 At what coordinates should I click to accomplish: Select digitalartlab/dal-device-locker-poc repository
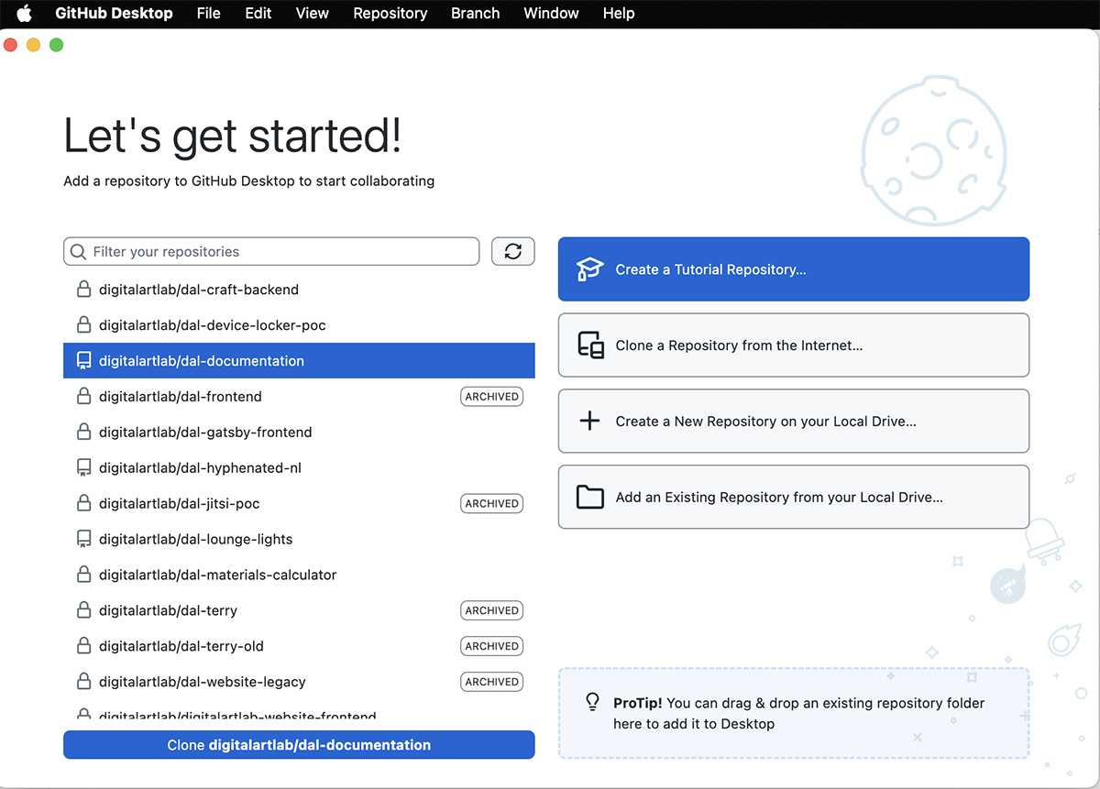(x=299, y=325)
